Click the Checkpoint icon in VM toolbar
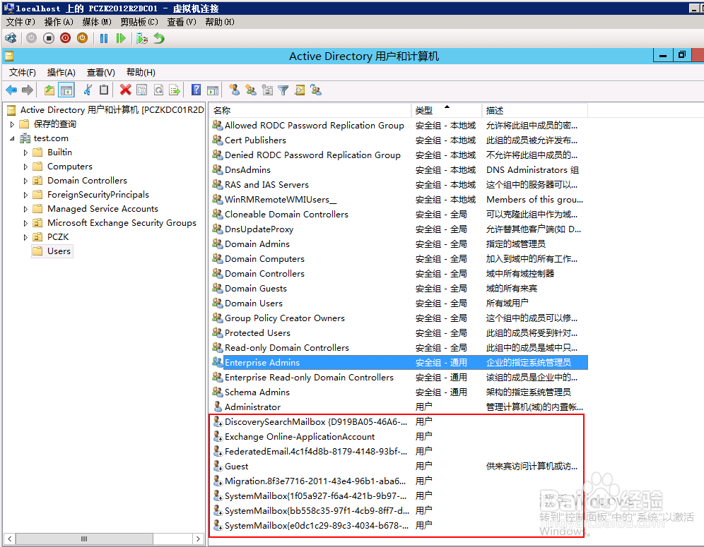This screenshot has width=704, height=547. pyautogui.click(x=142, y=39)
